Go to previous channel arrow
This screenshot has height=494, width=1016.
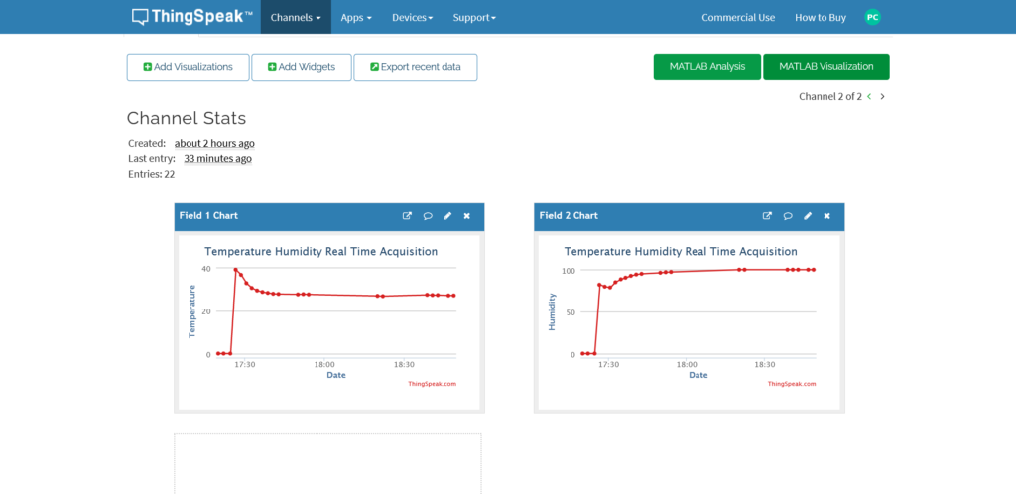tap(870, 97)
